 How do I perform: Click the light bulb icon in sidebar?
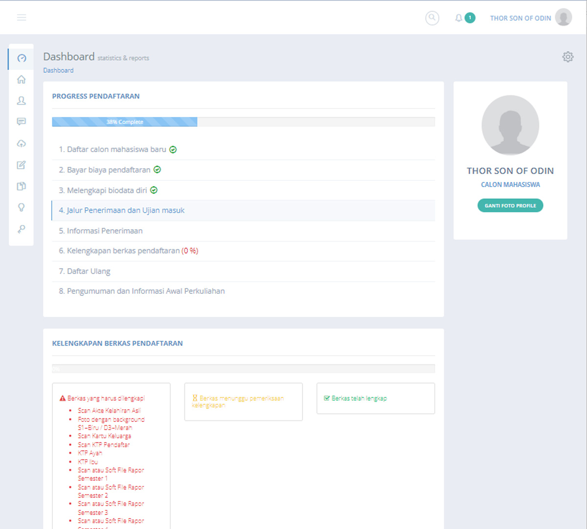tap(22, 207)
